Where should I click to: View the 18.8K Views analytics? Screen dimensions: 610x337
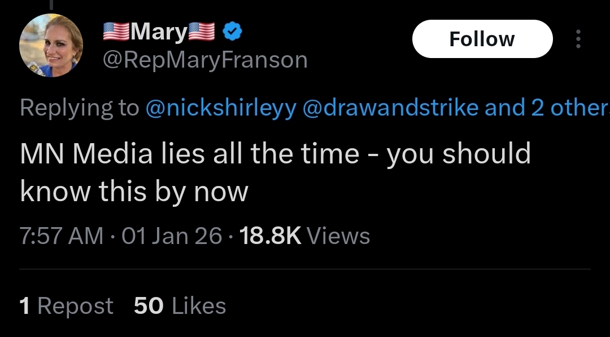(x=305, y=236)
